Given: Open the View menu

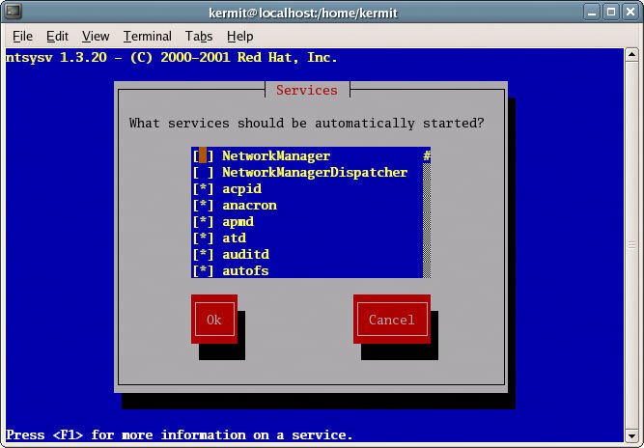Looking at the screenshot, I should (x=96, y=36).
